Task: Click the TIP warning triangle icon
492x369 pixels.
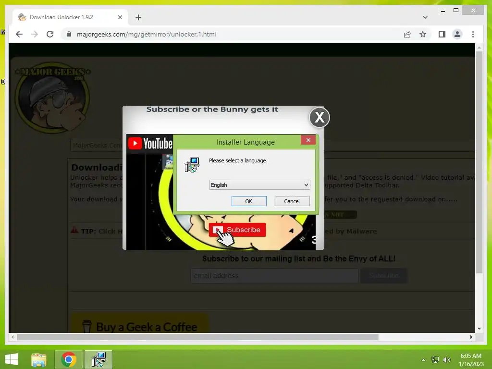Action: coord(74,230)
